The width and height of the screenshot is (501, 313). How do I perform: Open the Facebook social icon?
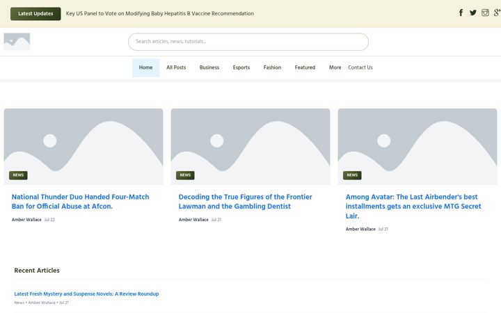pyautogui.click(x=461, y=13)
